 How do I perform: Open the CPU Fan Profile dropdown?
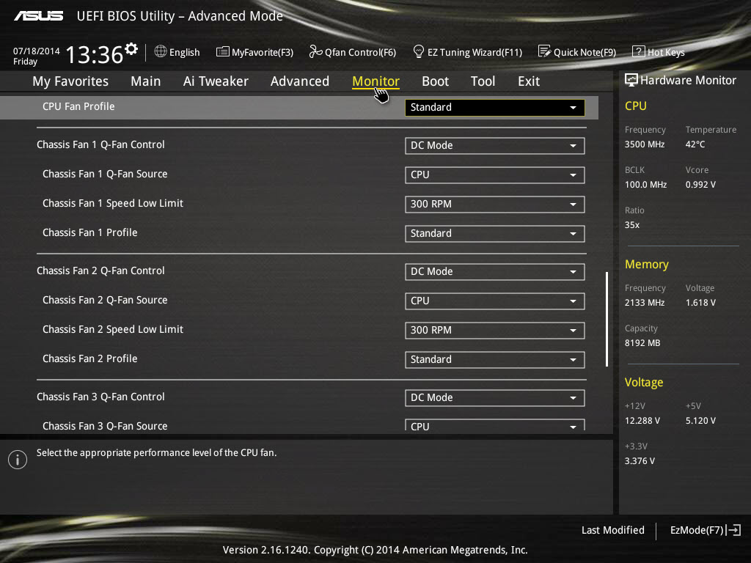[x=495, y=107]
